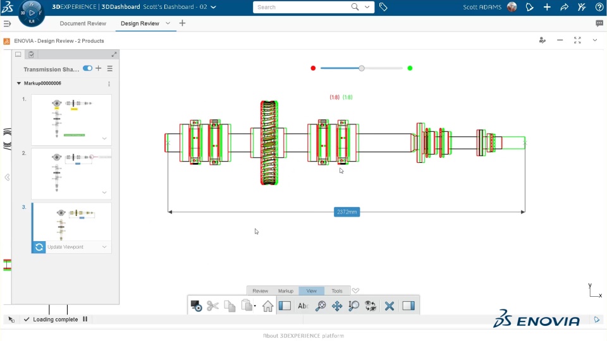This screenshot has height=341, width=607.
Task: Toggle the left panel display icon
Action: point(285,306)
